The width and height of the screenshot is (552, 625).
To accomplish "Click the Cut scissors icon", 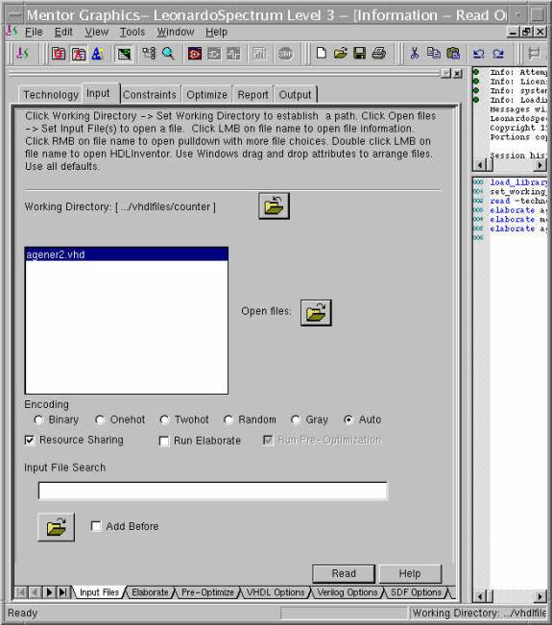I will point(415,54).
